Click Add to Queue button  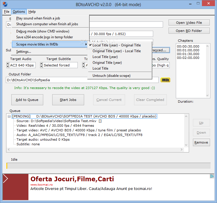point(27,100)
